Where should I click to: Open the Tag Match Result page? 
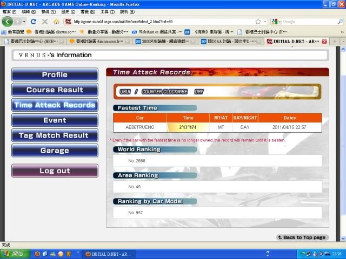[x=55, y=135]
